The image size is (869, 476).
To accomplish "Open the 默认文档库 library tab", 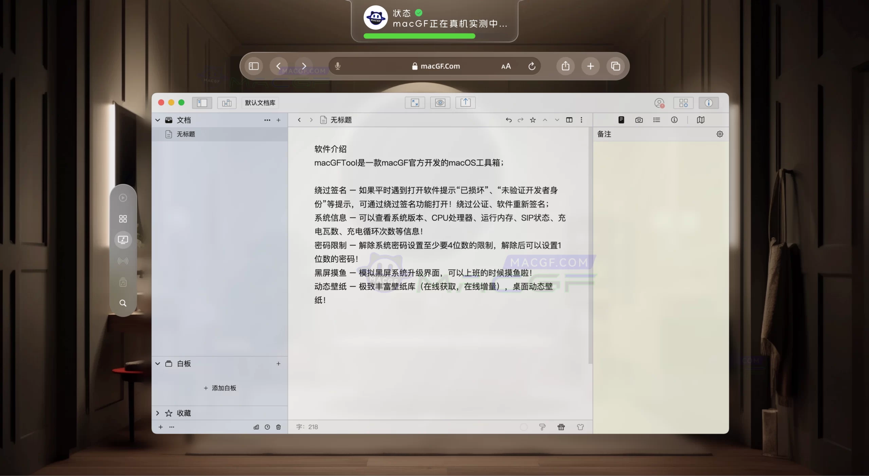I will (260, 103).
